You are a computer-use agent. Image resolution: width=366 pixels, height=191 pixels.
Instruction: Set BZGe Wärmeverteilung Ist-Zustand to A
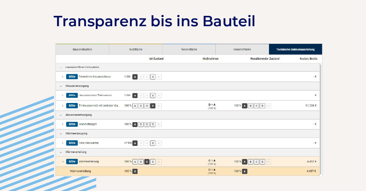coord(135,161)
